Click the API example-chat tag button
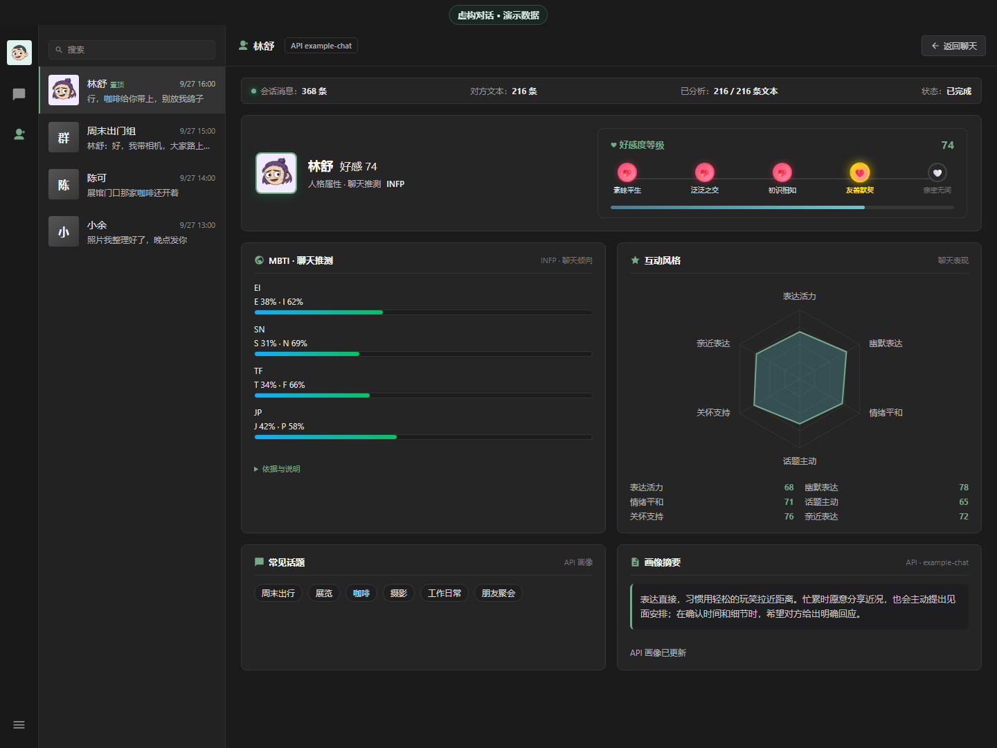 click(321, 46)
